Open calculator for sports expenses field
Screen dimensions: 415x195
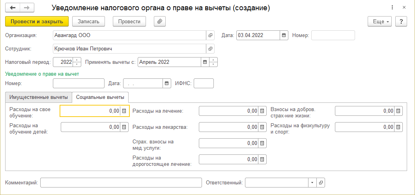(x=398, y=127)
